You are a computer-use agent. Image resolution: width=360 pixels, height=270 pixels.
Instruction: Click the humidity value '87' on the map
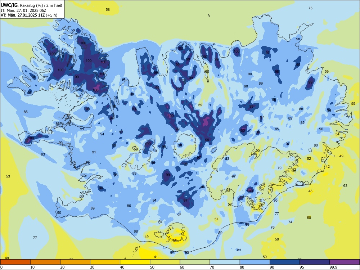(234, 176)
